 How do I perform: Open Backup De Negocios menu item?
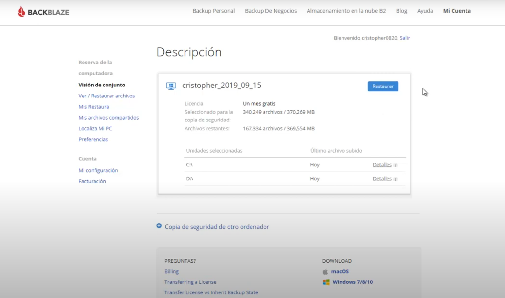coord(271,11)
